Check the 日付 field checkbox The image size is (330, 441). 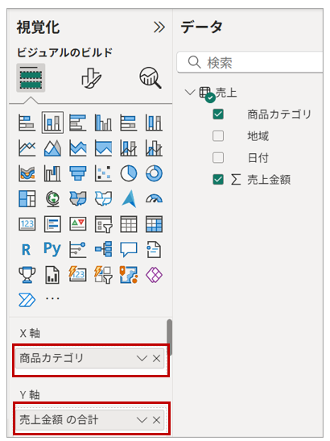tap(218, 158)
